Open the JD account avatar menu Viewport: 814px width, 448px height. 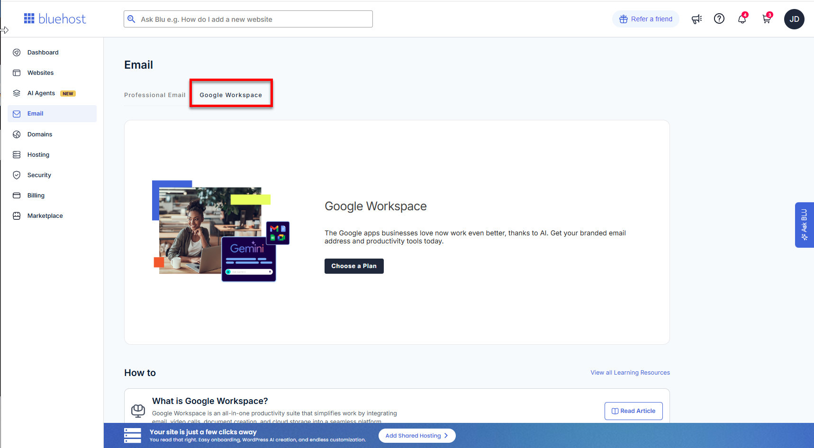794,19
